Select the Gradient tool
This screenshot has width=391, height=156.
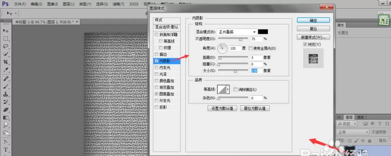pos(6,118)
